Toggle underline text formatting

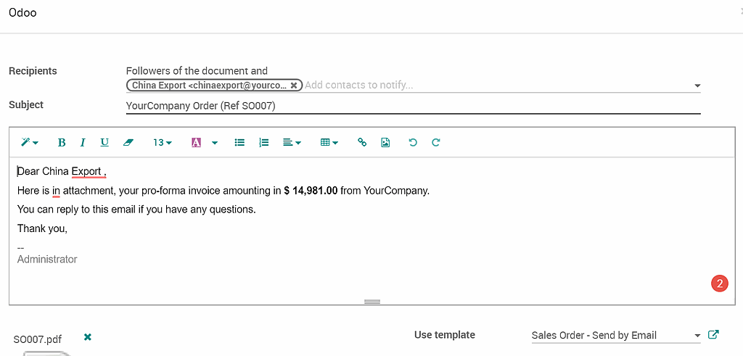[x=104, y=143]
